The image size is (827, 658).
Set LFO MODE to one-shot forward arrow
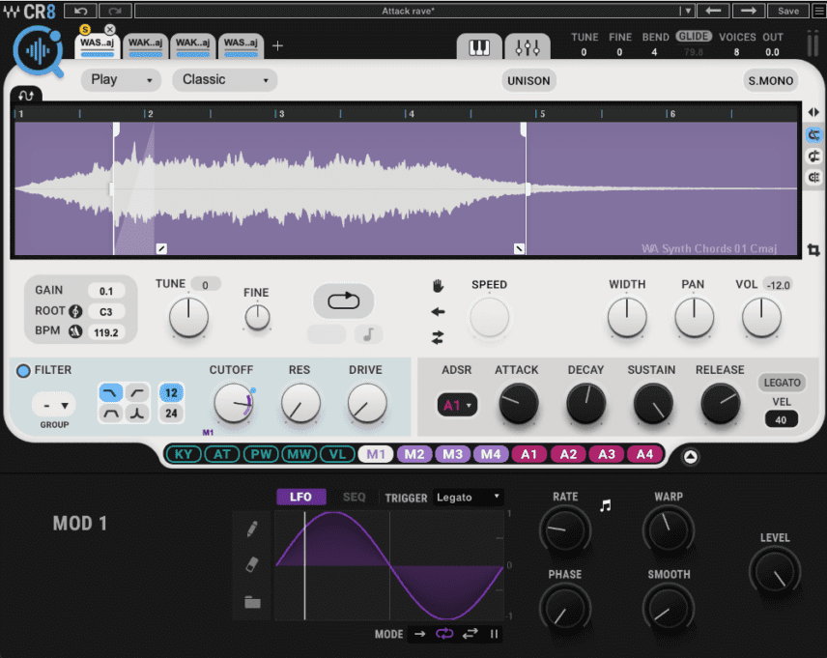click(x=420, y=634)
